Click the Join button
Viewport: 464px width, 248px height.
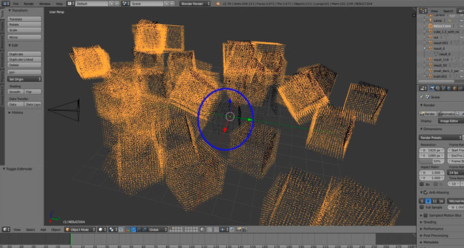(25, 72)
